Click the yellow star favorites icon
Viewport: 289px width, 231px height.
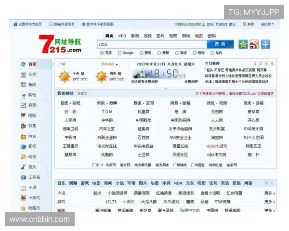point(243,44)
